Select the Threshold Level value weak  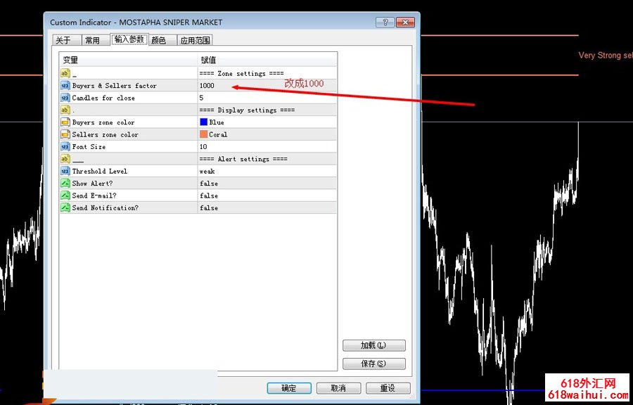207,172
